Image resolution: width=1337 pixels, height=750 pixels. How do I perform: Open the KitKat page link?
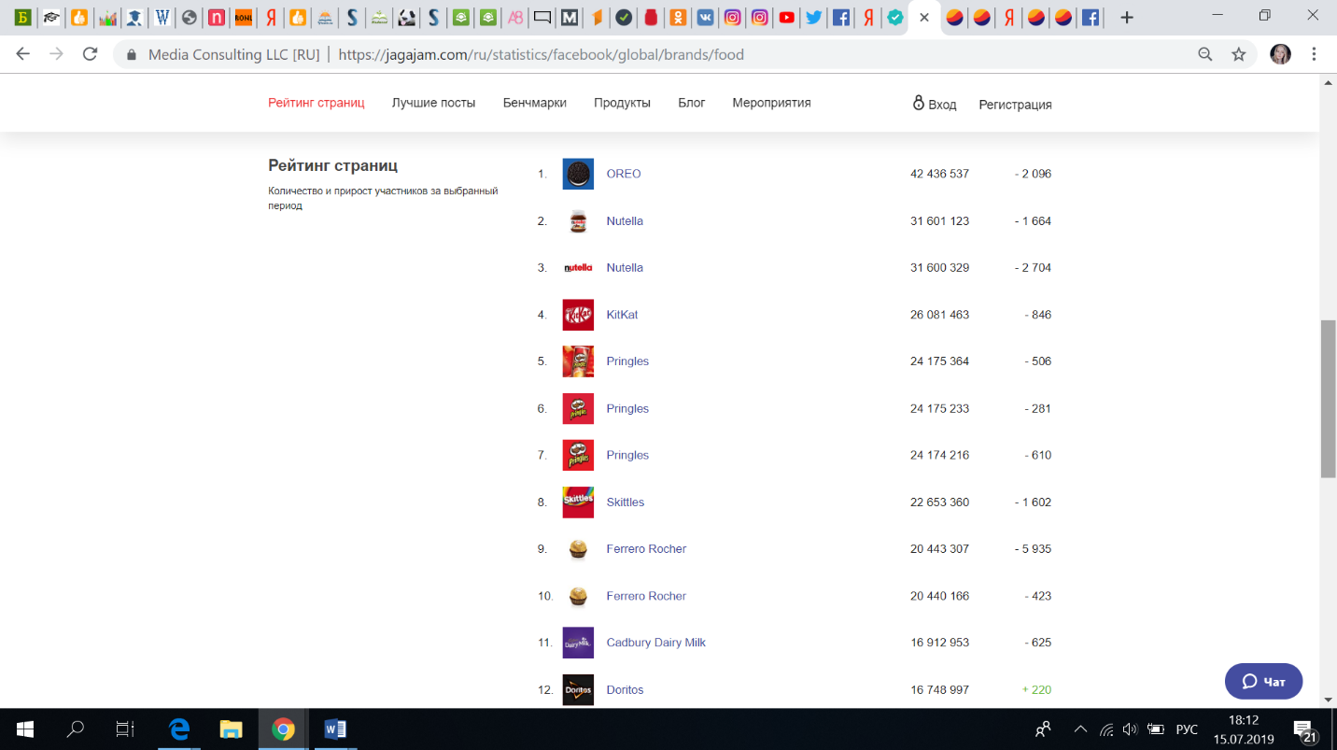pyautogui.click(x=622, y=315)
